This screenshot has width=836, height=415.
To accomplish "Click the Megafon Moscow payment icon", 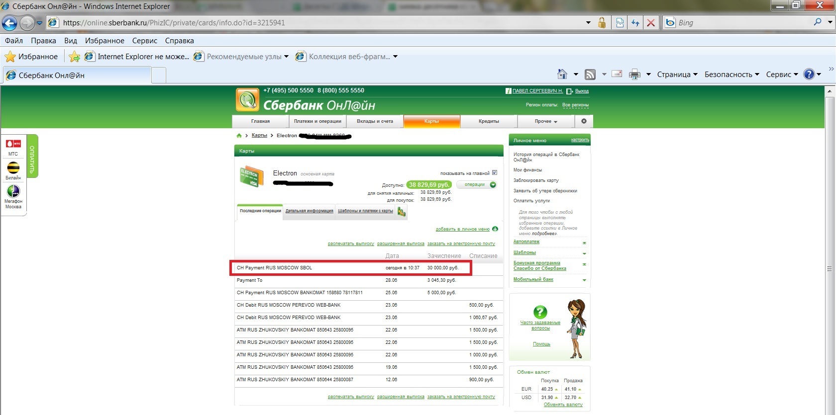I will point(13,191).
